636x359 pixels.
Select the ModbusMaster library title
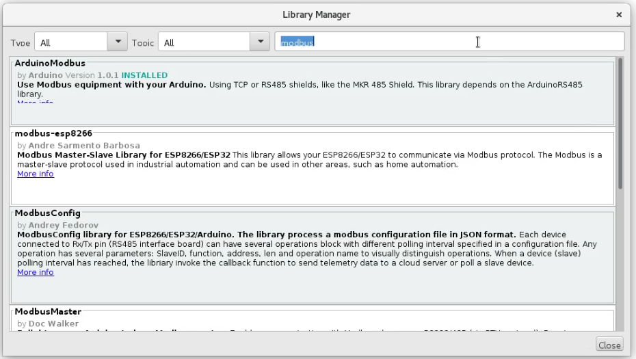coord(48,312)
